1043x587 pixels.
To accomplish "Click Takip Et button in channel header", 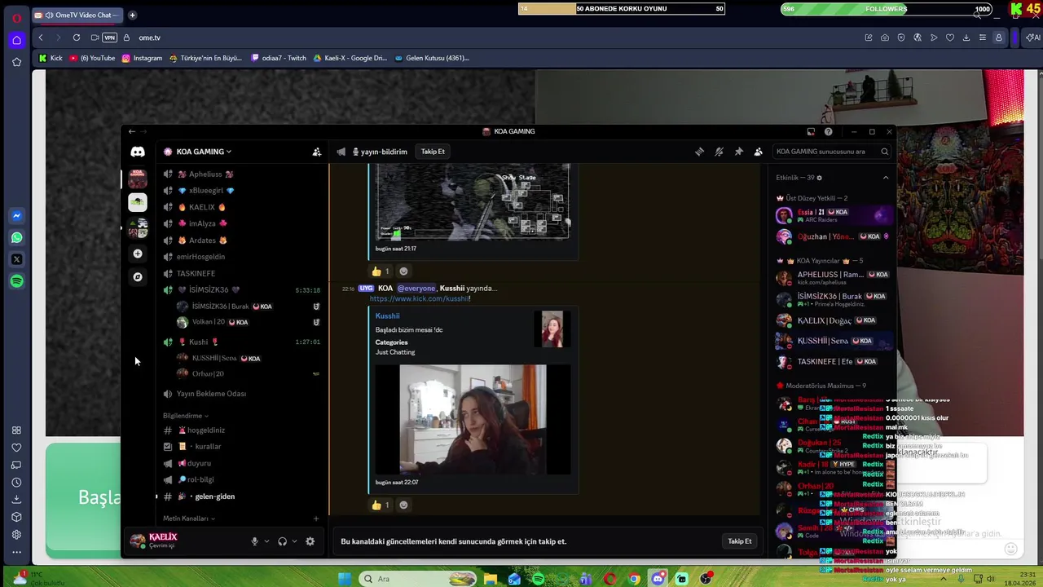I will [x=433, y=152].
